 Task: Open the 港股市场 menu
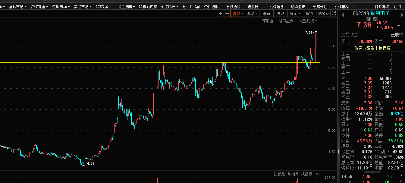point(61,6)
